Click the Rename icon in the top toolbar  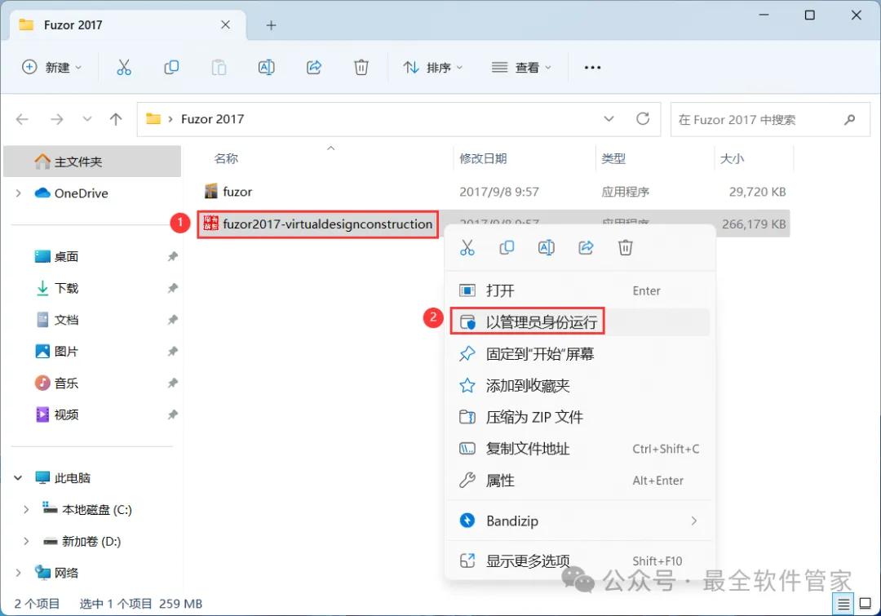coord(266,68)
